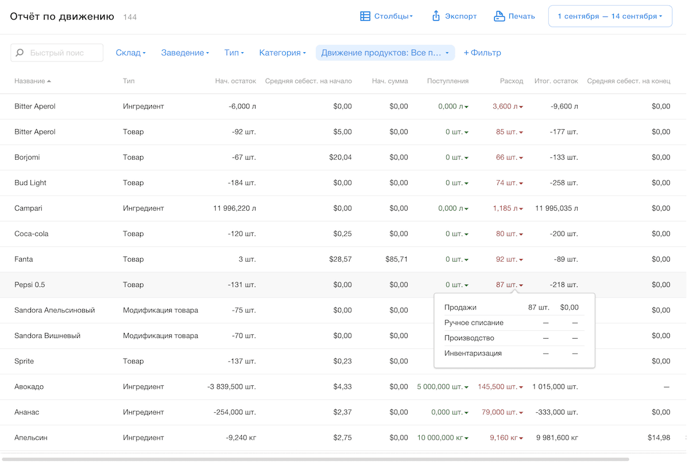689x465 pixels.
Task: Click the Средняя себест. на конец column header
Action: point(629,81)
